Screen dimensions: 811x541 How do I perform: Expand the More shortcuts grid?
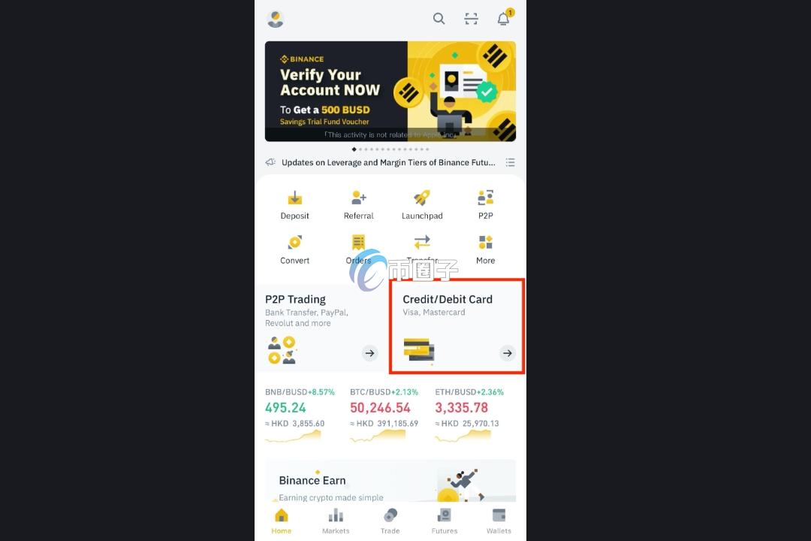pos(485,242)
